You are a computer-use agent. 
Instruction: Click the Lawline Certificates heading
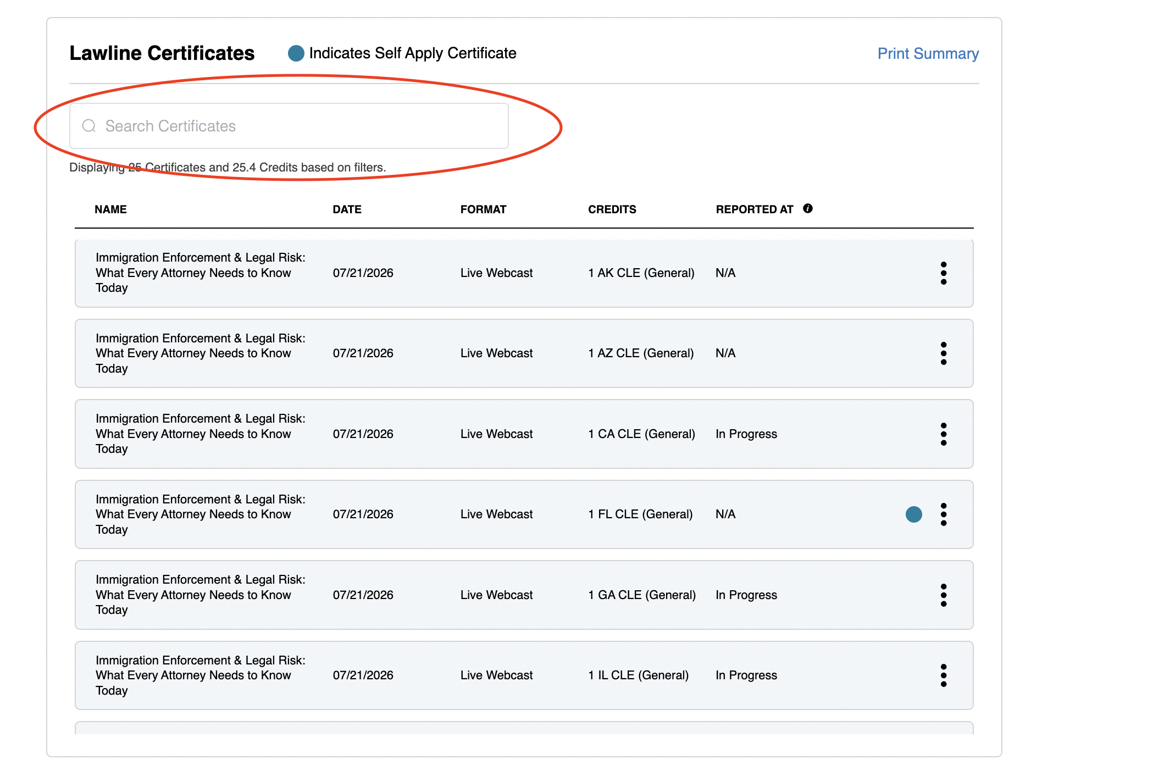(x=162, y=53)
